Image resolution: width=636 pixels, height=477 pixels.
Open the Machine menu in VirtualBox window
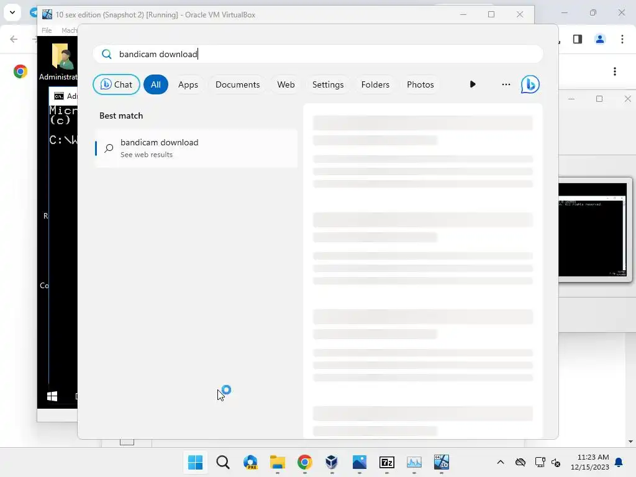69,30
